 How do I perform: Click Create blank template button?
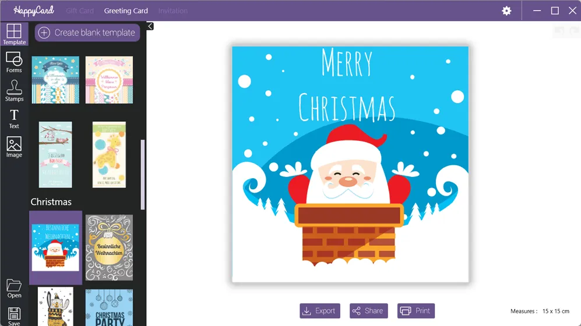[87, 33]
